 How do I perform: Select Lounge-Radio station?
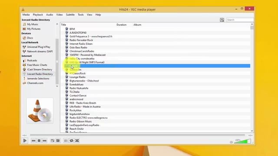coord(77,77)
